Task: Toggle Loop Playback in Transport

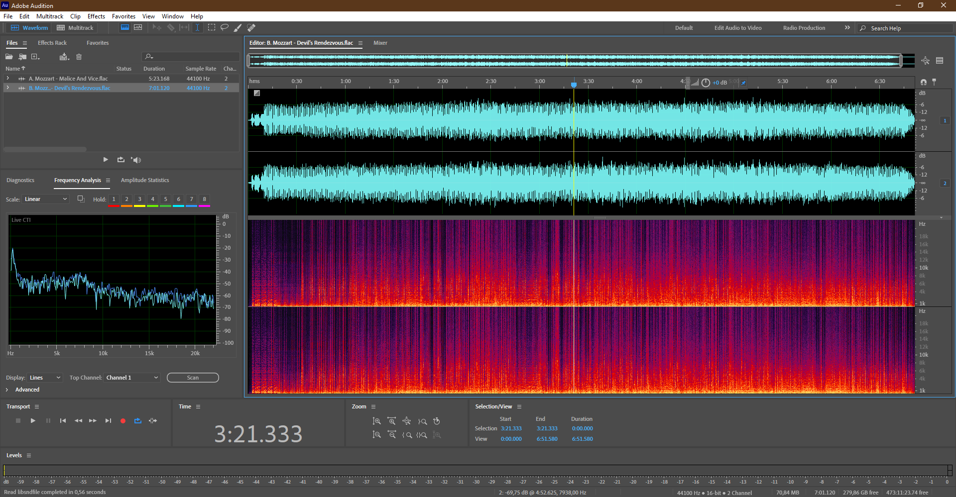Action: point(138,421)
